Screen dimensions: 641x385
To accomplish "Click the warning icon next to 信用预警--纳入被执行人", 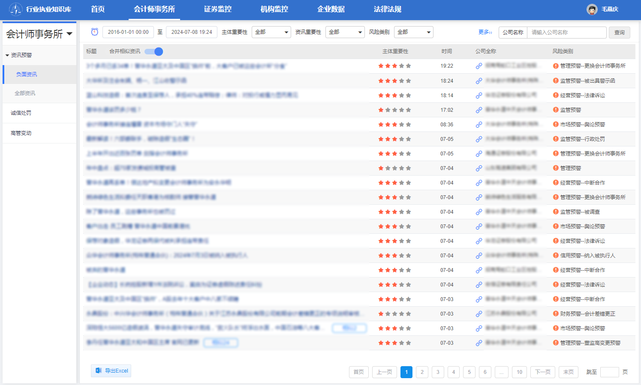I will [x=556, y=256].
